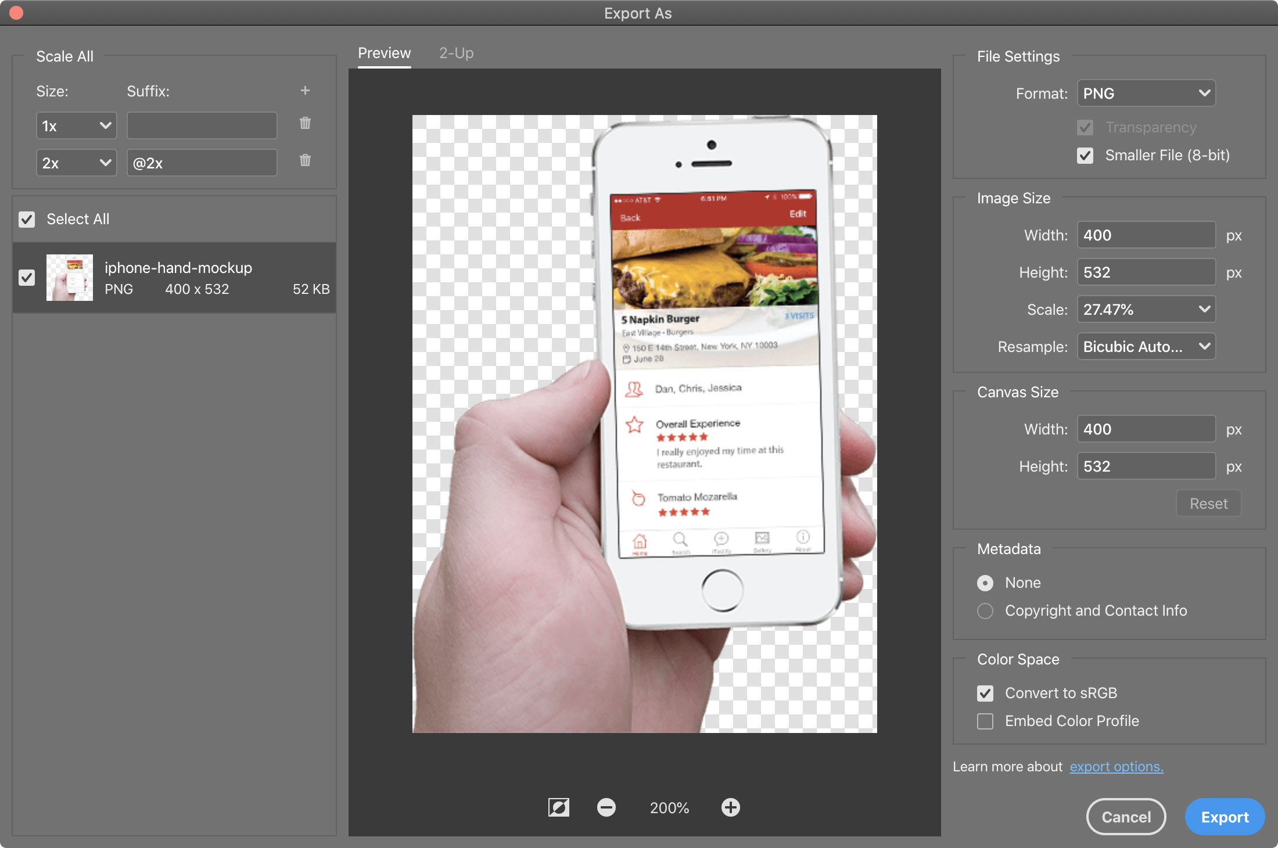
Task: Disable Smaller File (8-bit)
Action: [1085, 155]
